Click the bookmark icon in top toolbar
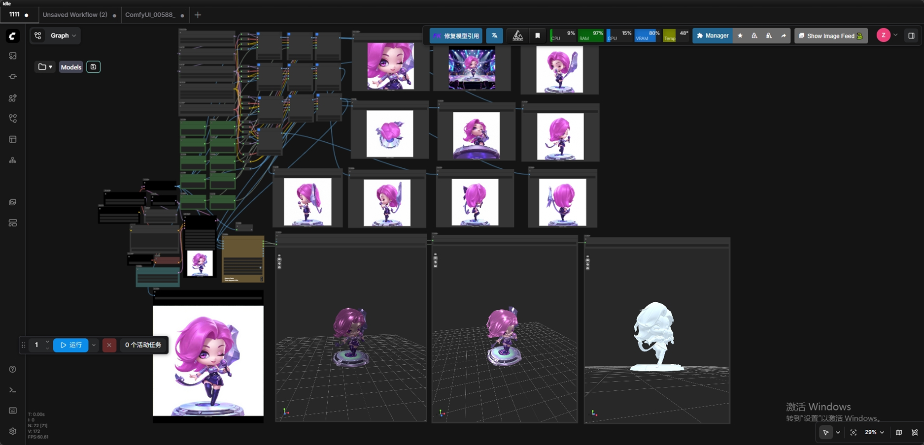 click(538, 36)
